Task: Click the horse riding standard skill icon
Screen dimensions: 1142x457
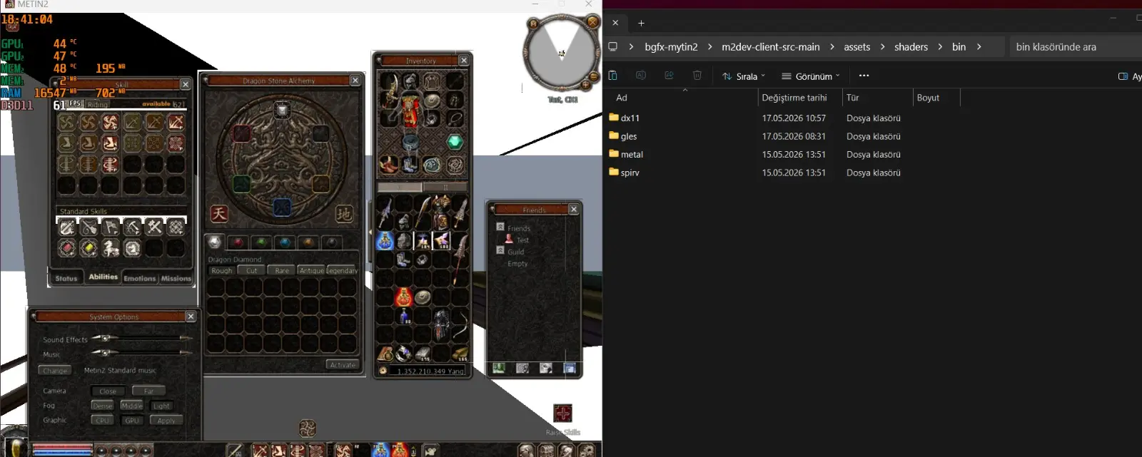Action: pyautogui.click(x=110, y=248)
